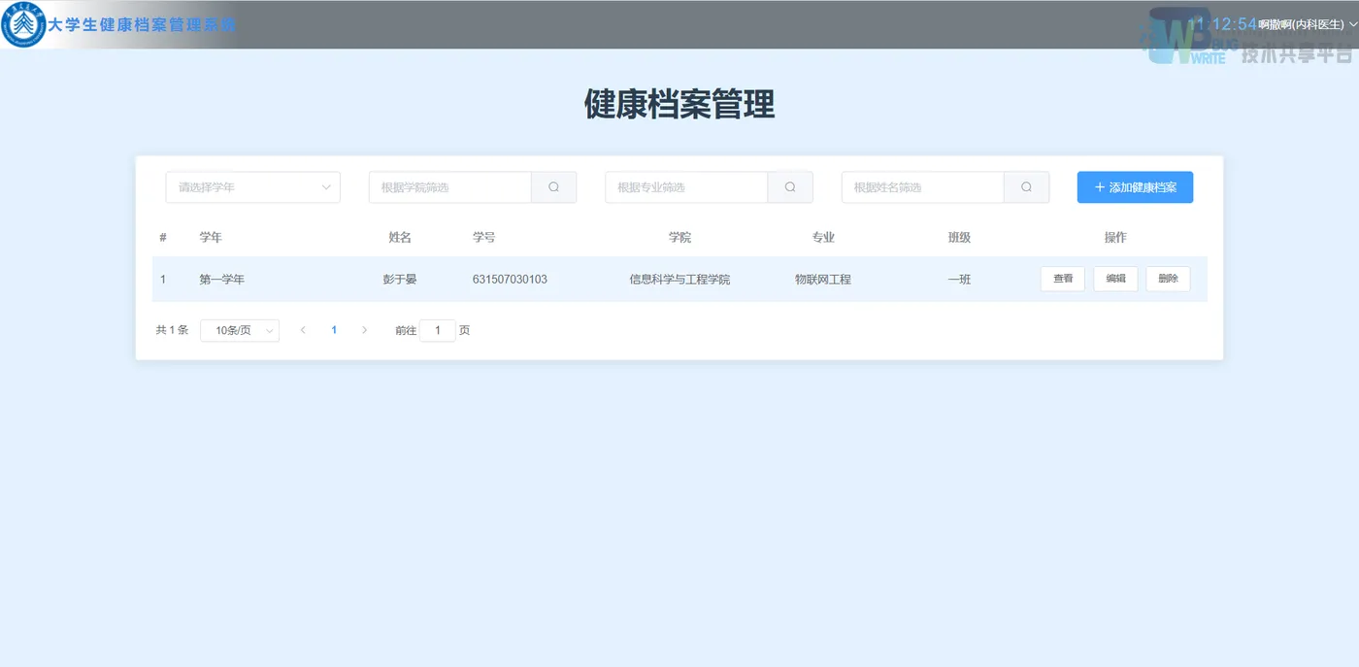Open the 10条/页 page size dropdown
This screenshot has width=1359, height=667.
tap(239, 330)
